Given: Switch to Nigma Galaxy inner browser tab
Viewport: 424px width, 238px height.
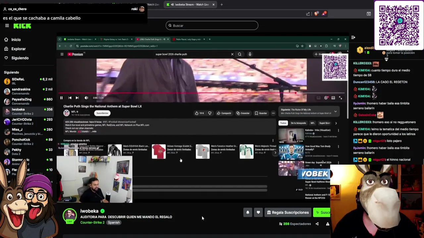Looking at the screenshot, I should coord(116,39).
